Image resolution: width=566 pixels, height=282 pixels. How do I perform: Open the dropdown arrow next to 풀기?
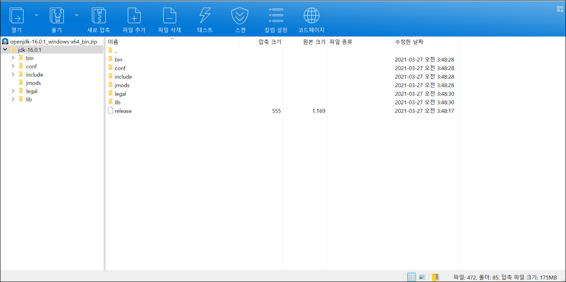tap(77, 15)
